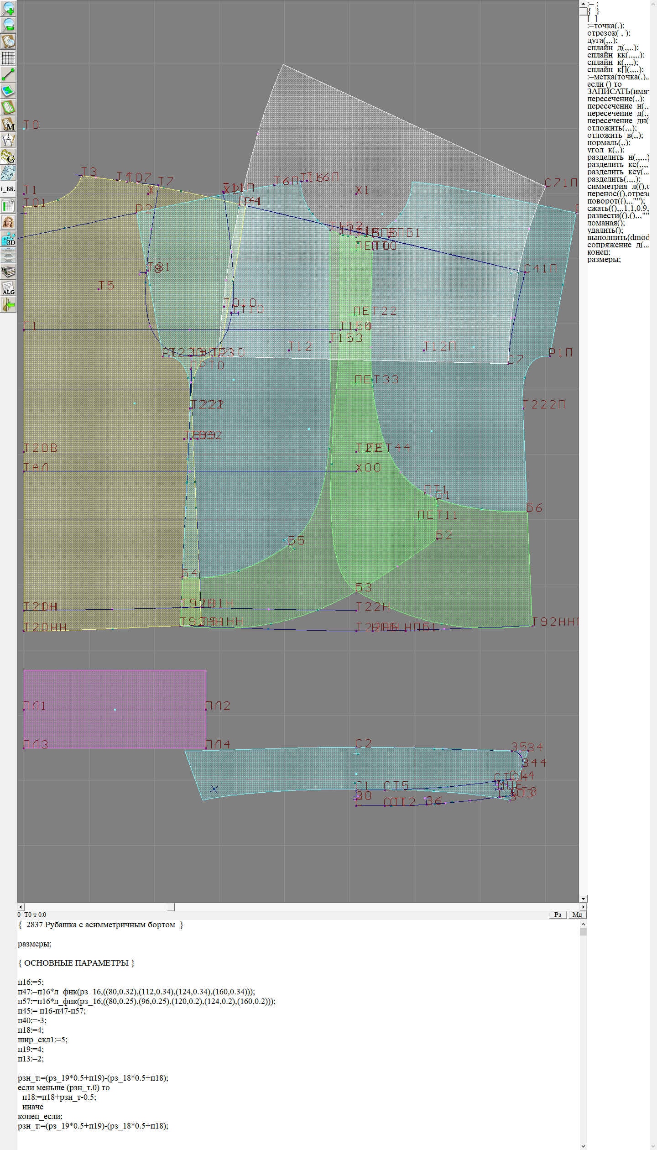Open the 3D view tool
The image size is (657, 1150).
8,239
